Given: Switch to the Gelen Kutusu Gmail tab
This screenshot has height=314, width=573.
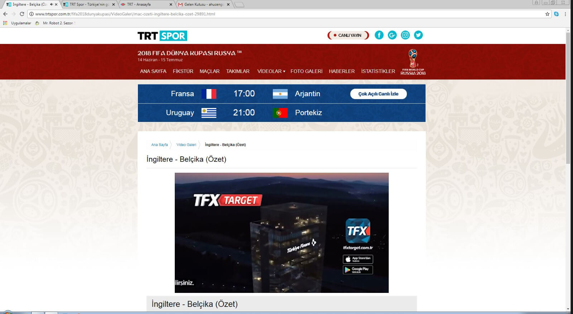Looking at the screenshot, I should tap(203, 4).
